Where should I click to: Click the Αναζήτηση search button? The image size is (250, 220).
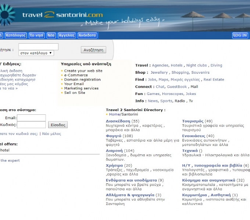[x=93, y=50]
